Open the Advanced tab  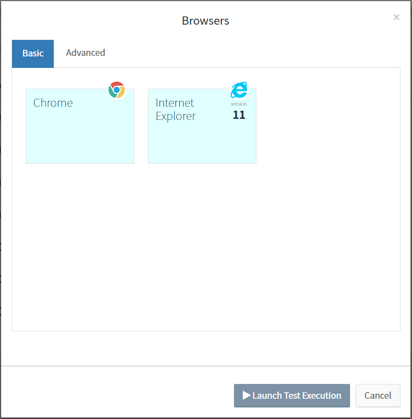pyautogui.click(x=85, y=53)
